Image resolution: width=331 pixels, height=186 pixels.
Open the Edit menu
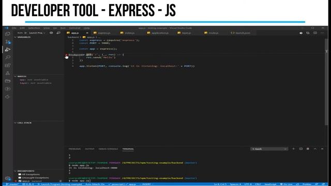[22, 28]
